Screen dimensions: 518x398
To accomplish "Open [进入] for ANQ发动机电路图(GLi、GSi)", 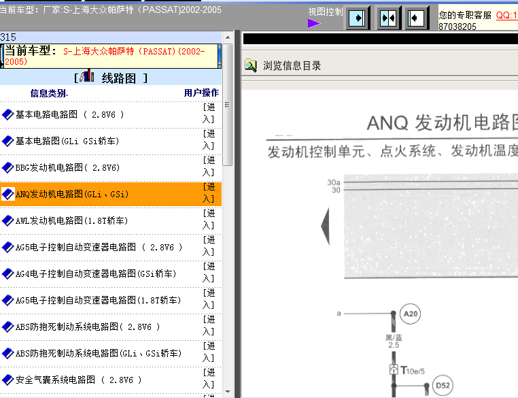I will 209,193.
